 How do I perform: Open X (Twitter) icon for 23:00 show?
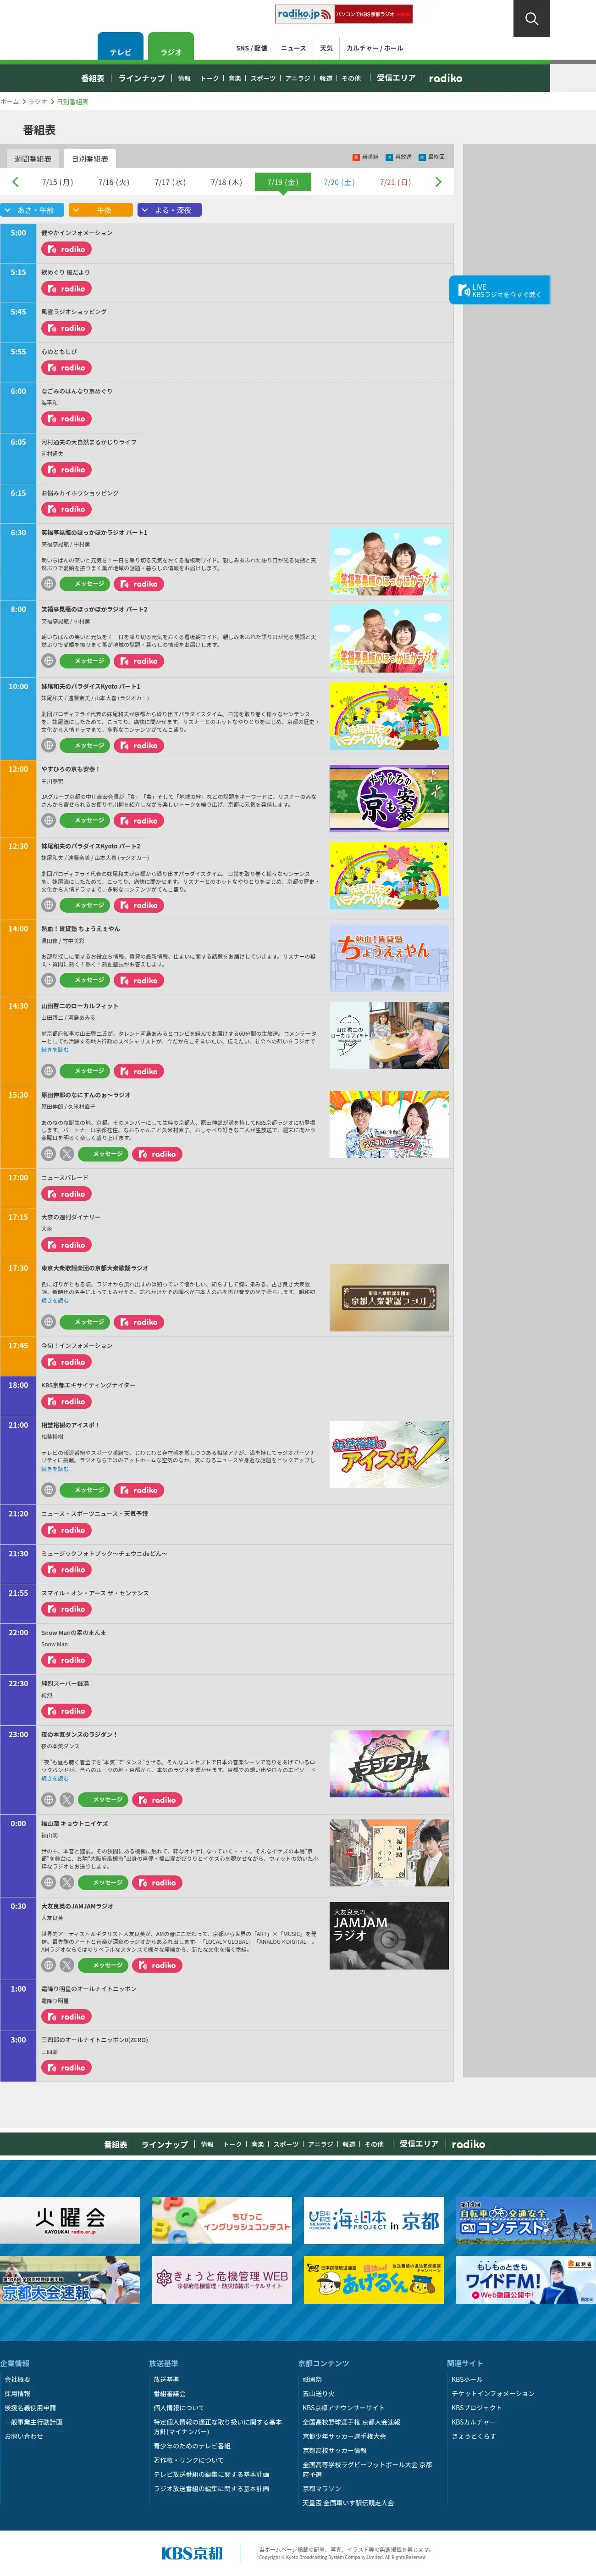click(x=67, y=1799)
